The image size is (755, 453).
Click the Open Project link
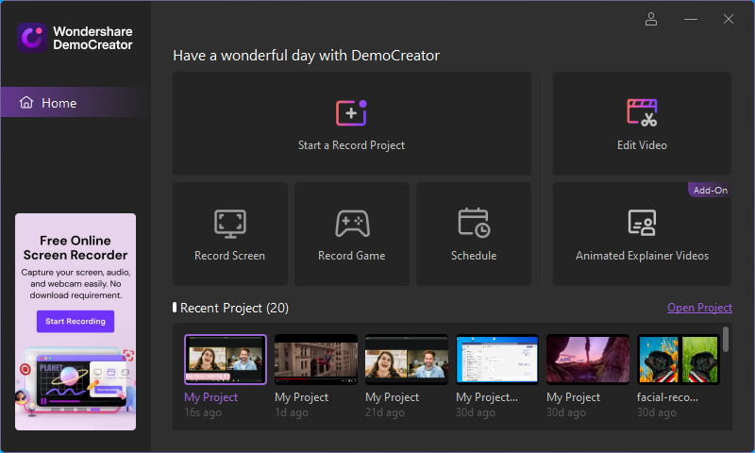click(x=699, y=307)
